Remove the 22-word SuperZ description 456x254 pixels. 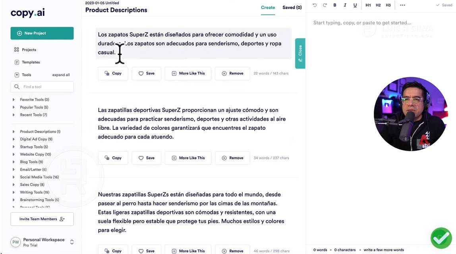click(232, 73)
